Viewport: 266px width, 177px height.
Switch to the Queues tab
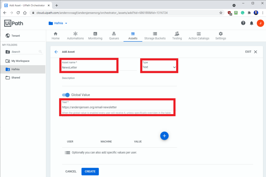(x=114, y=36)
